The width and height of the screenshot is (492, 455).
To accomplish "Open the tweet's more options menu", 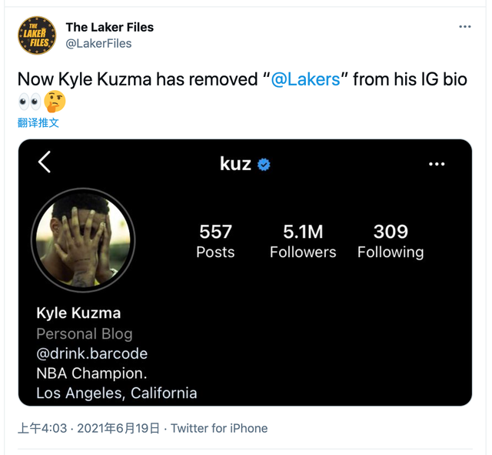I will click(464, 27).
